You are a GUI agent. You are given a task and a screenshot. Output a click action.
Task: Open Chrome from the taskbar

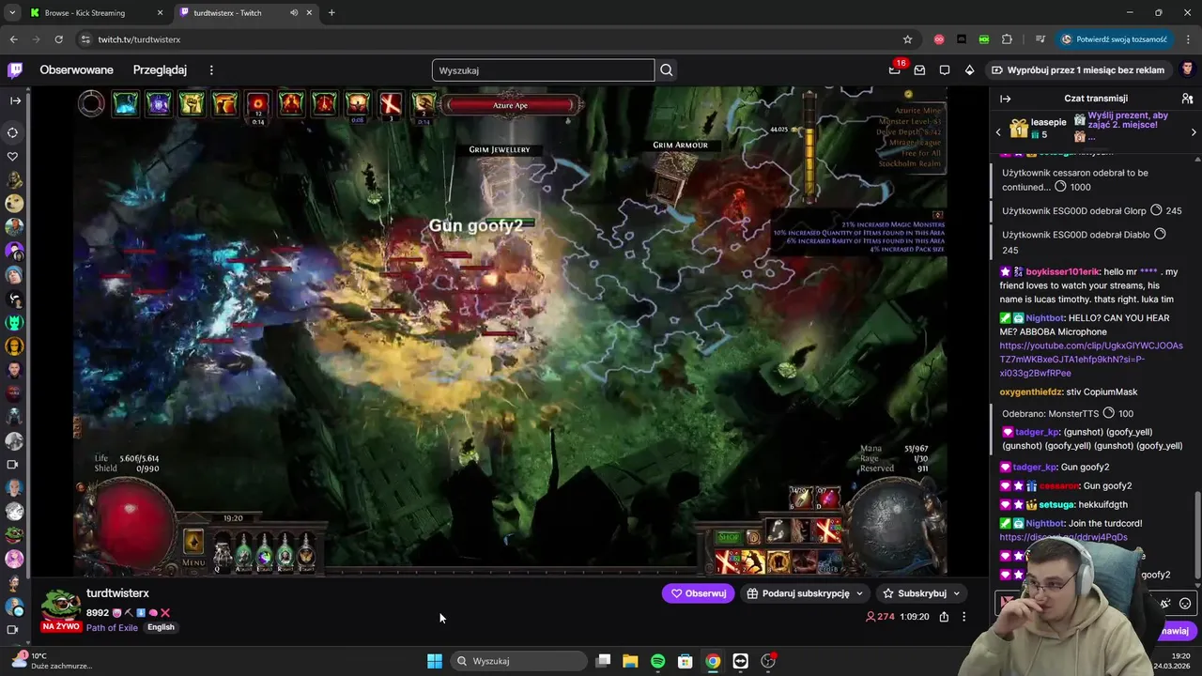pyautogui.click(x=713, y=661)
